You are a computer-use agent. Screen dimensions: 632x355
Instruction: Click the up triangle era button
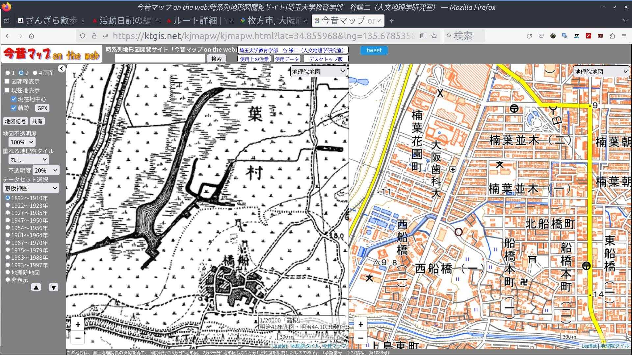[36, 288]
